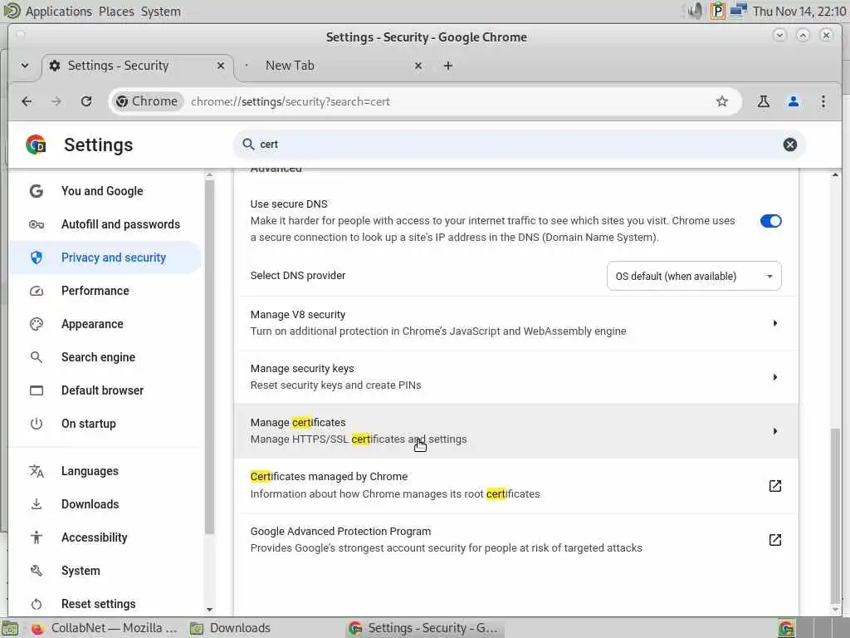This screenshot has height=638, width=850.
Task: Click the browser forward arrow
Action: [56, 101]
